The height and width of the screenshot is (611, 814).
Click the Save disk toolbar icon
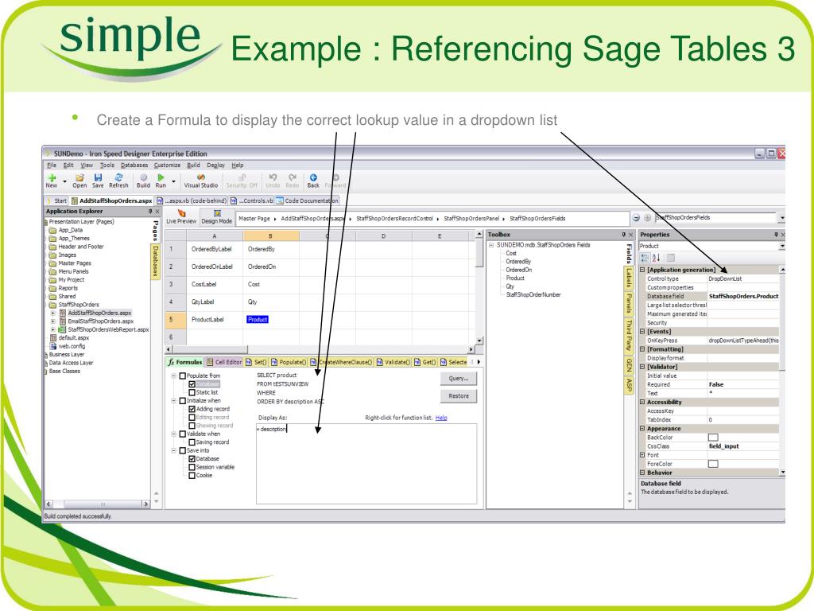point(98,177)
